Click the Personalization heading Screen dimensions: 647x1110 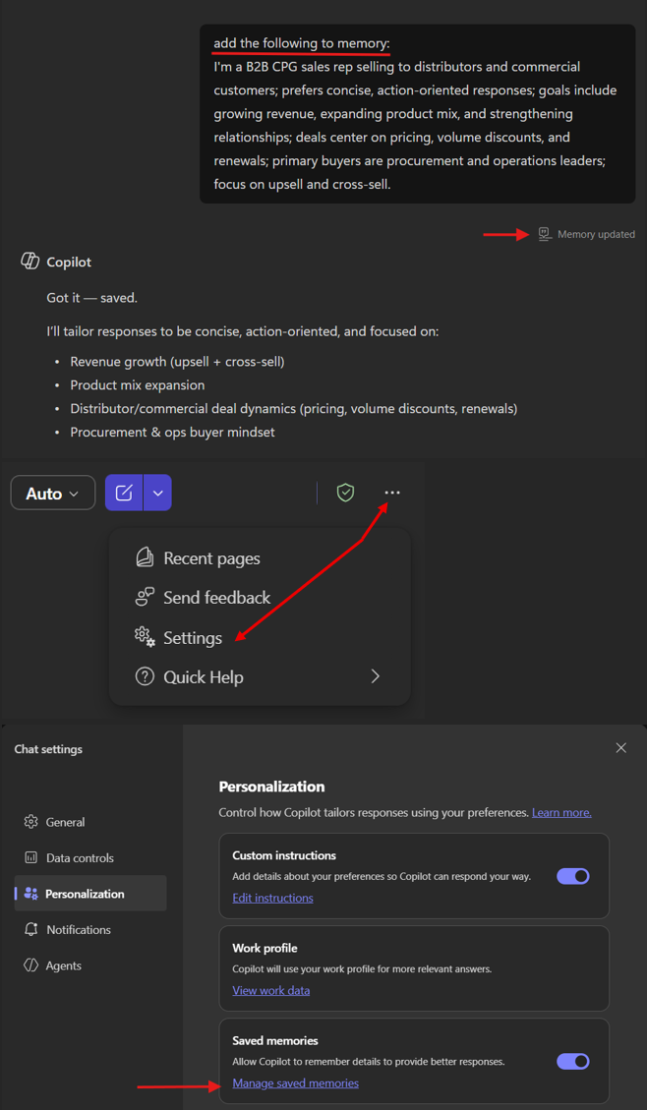271,787
